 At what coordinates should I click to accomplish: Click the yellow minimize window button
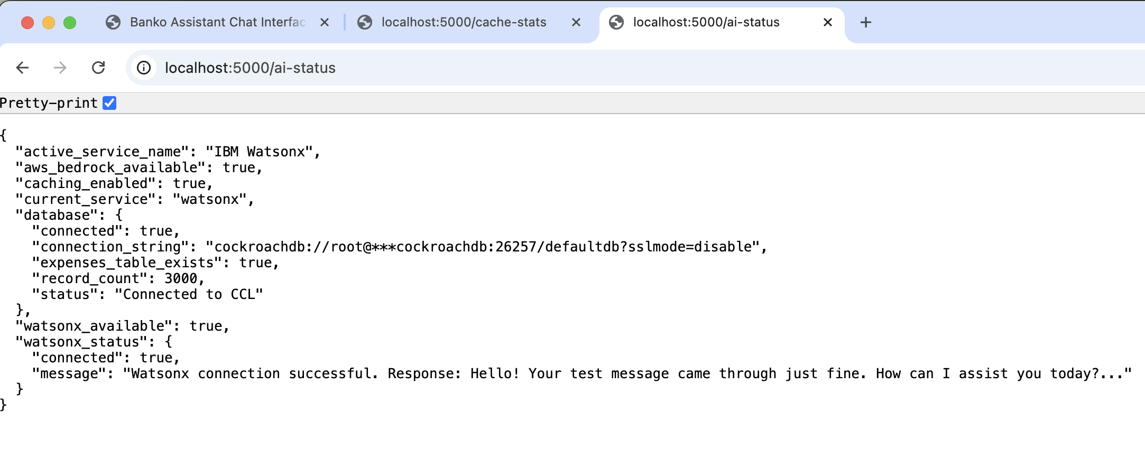coord(49,23)
